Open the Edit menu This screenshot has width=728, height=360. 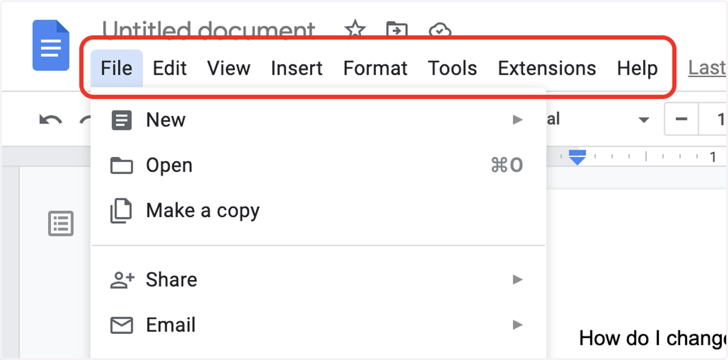(170, 68)
